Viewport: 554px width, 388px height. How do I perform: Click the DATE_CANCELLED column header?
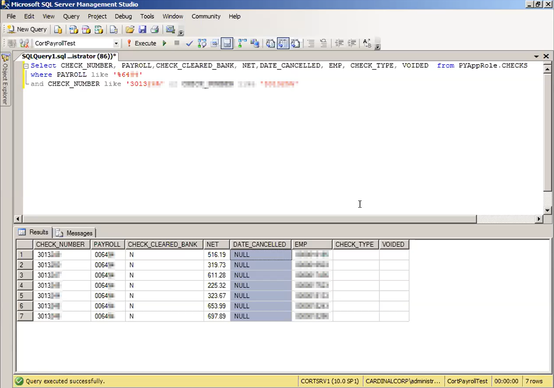click(x=261, y=244)
